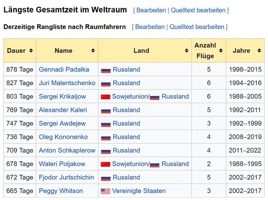Viewport: 268px width, 200px height.
Task: Open Gennadi Padalka article link
Action: (64, 70)
